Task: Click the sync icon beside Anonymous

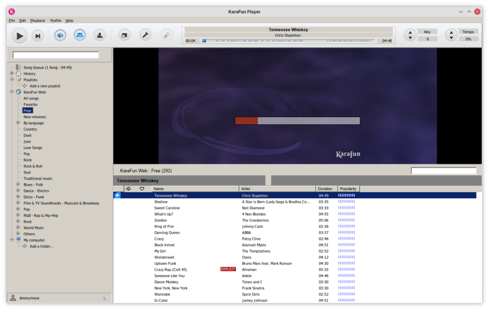Action: [x=105, y=299]
